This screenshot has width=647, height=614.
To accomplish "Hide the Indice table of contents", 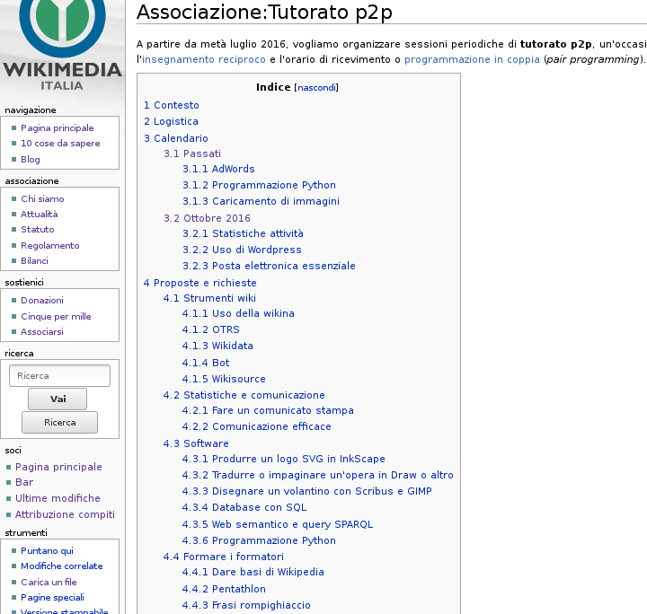I will (316, 88).
